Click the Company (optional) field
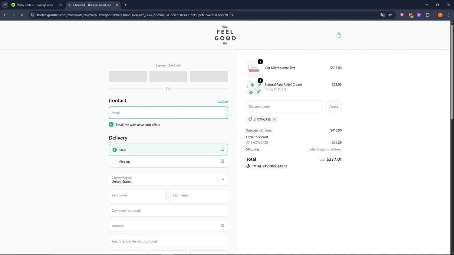This screenshot has width=454, height=255. point(168,211)
